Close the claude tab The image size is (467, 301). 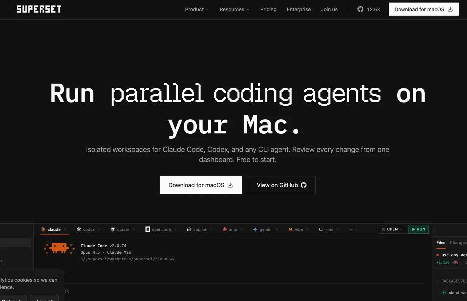pyautogui.click(x=65, y=229)
